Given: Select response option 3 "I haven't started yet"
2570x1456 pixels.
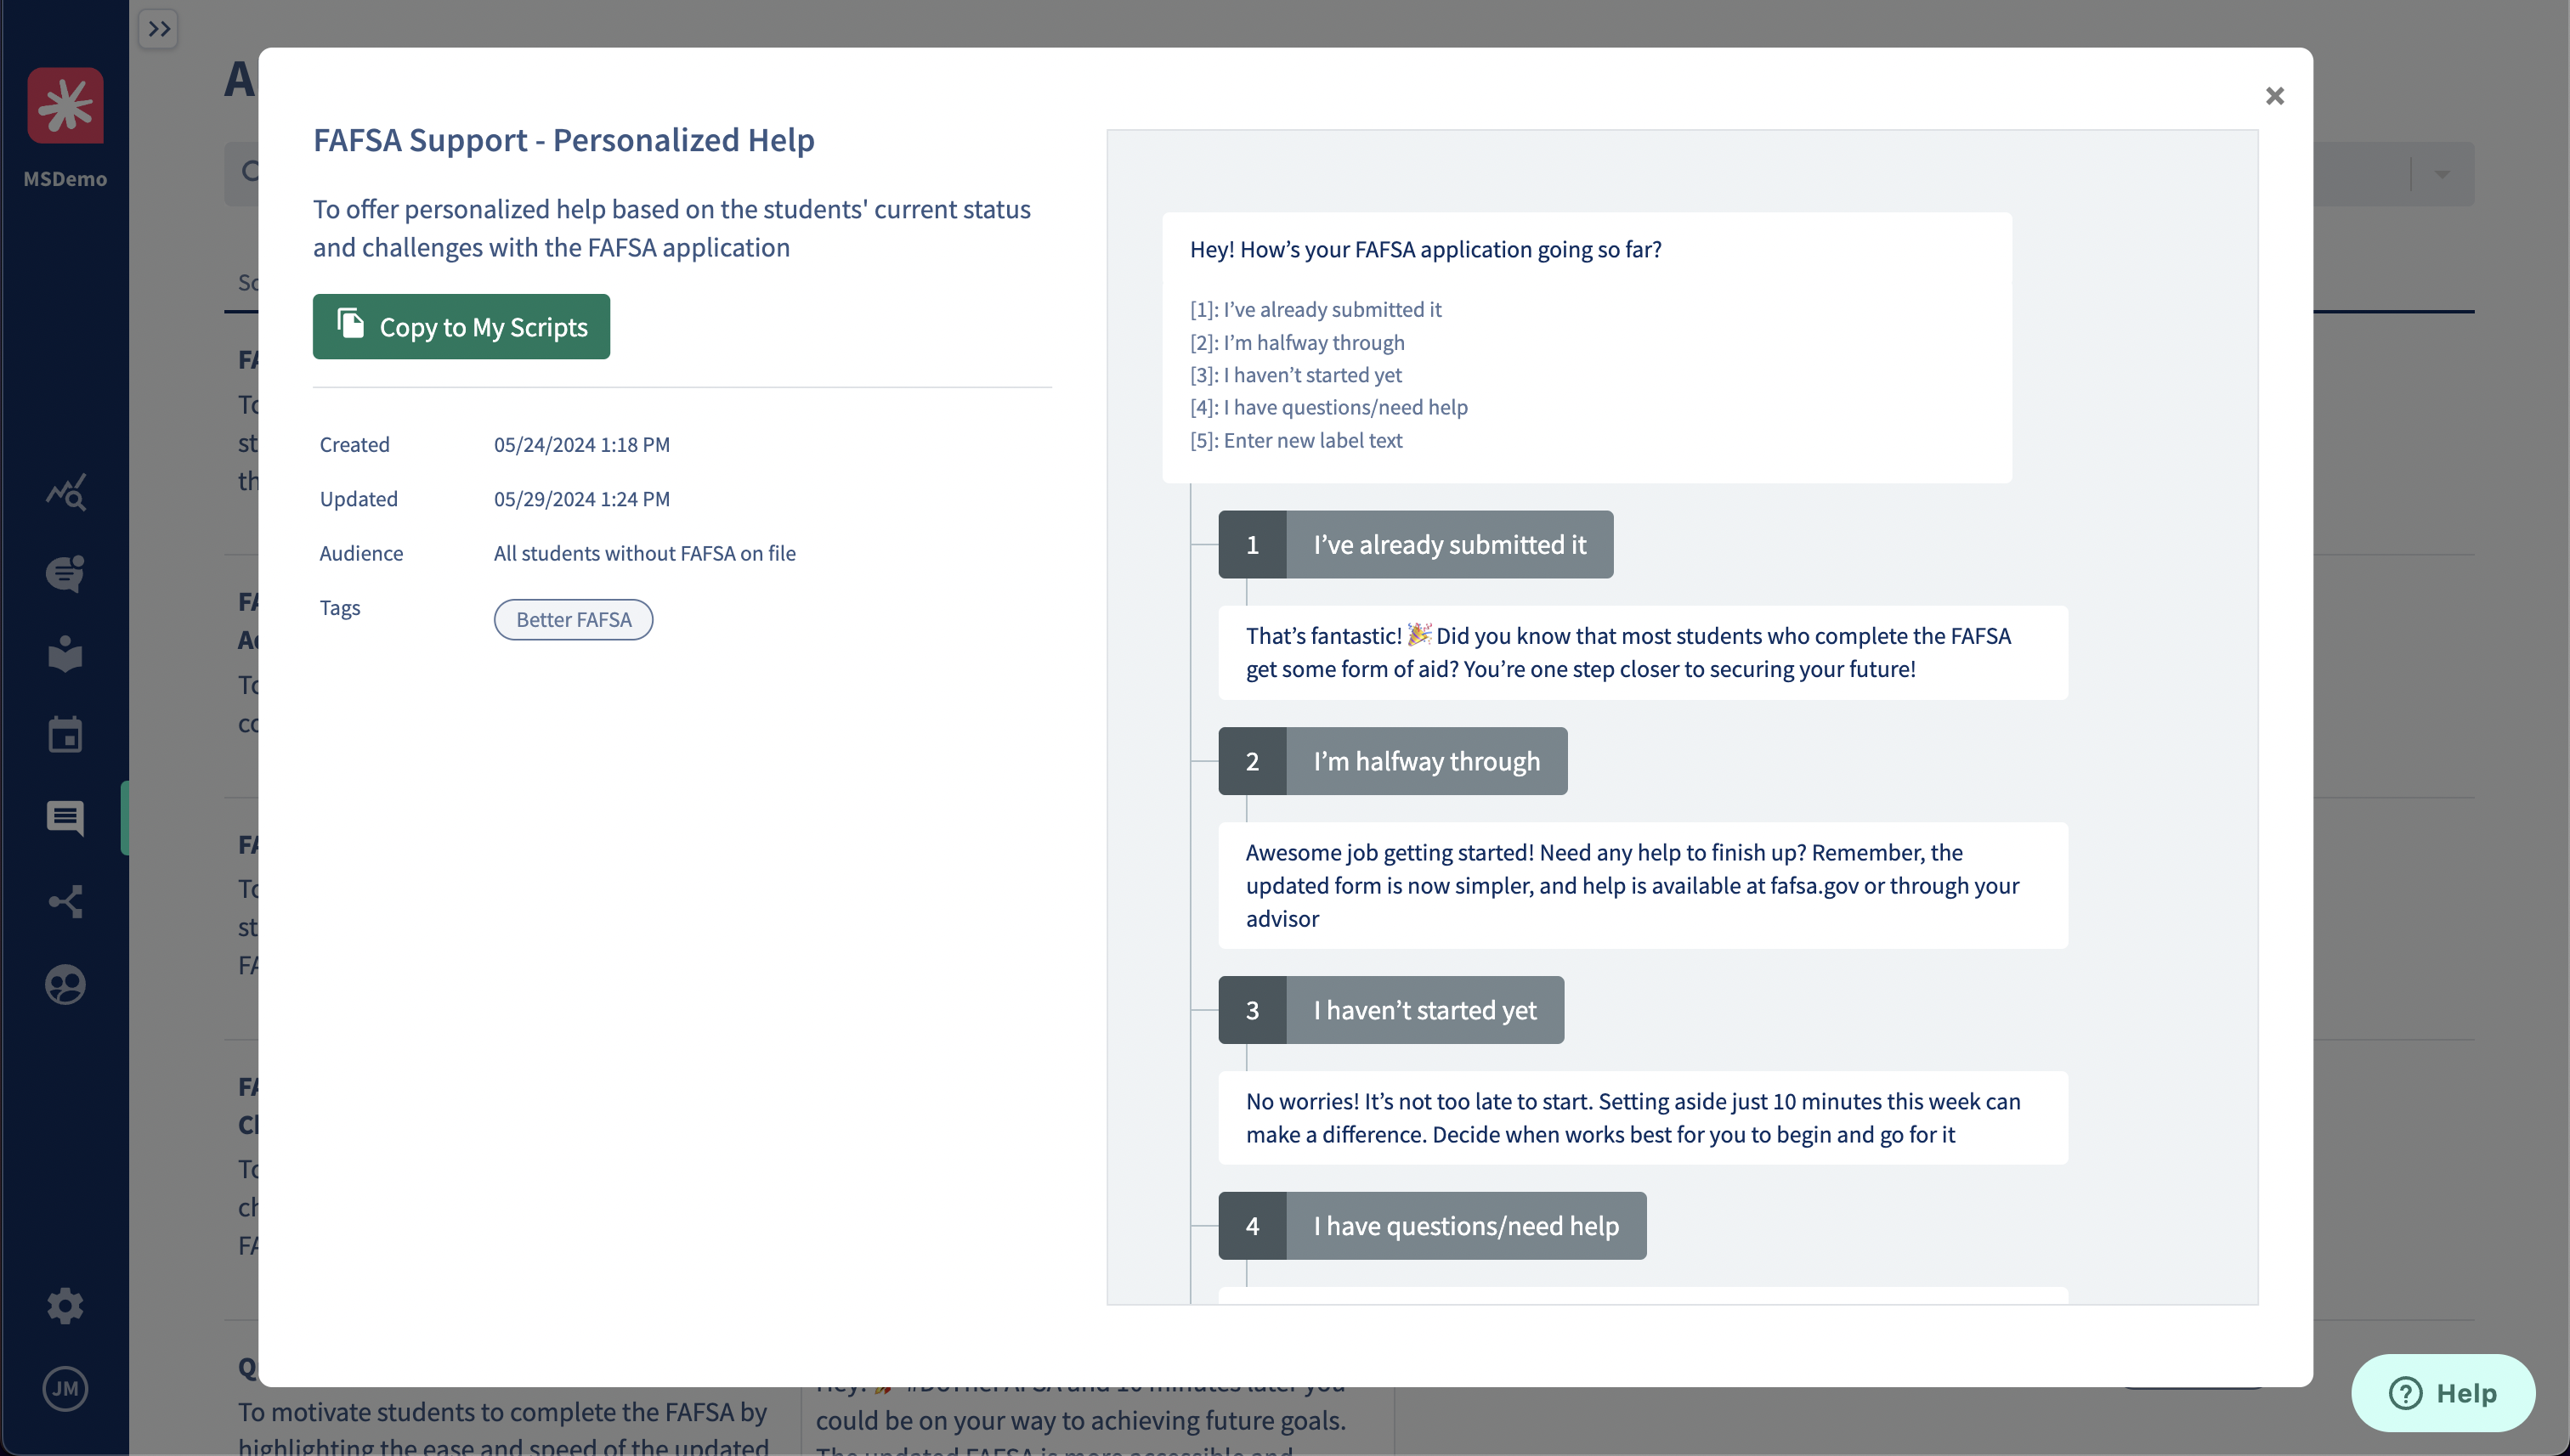Looking at the screenshot, I should (1391, 1010).
